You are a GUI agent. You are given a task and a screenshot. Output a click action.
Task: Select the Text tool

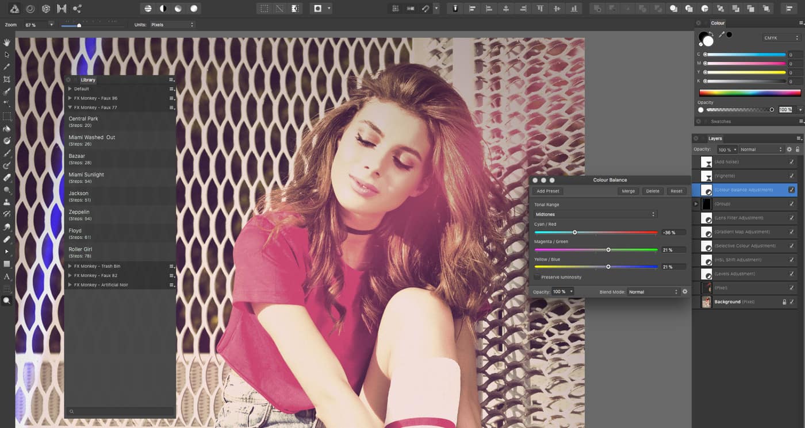pyautogui.click(x=7, y=276)
